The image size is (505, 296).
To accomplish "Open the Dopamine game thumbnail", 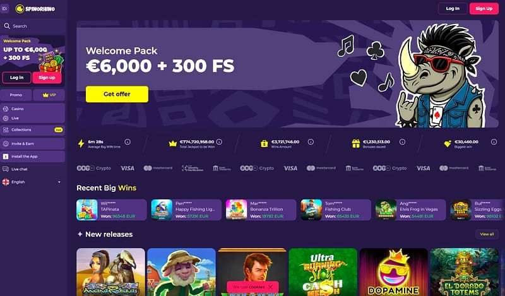I will 393,272.
